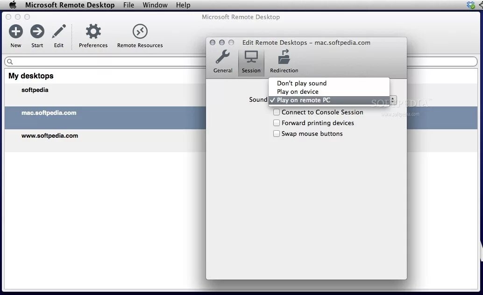Click the Dropbox-style menu bar status icon
Image resolution: width=483 pixels, height=295 pixels.
[471, 5]
